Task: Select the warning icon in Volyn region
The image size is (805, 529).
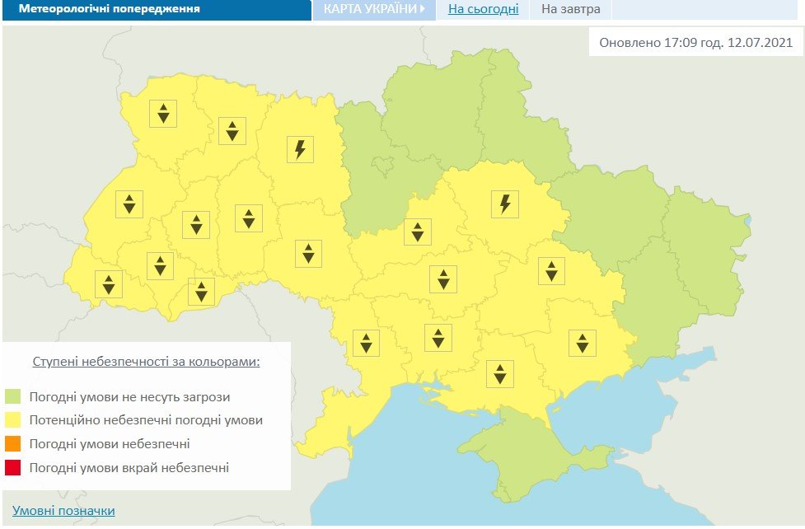Action: click(163, 113)
